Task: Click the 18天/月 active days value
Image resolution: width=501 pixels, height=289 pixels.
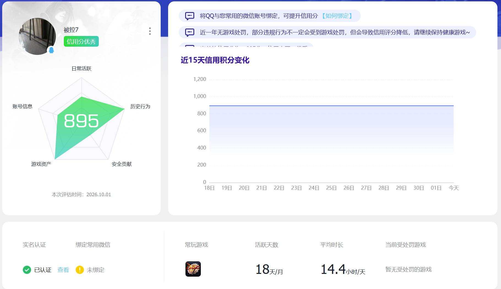Action: coord(269,270)
